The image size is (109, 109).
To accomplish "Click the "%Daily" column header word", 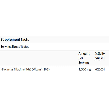I will (100, 54).
